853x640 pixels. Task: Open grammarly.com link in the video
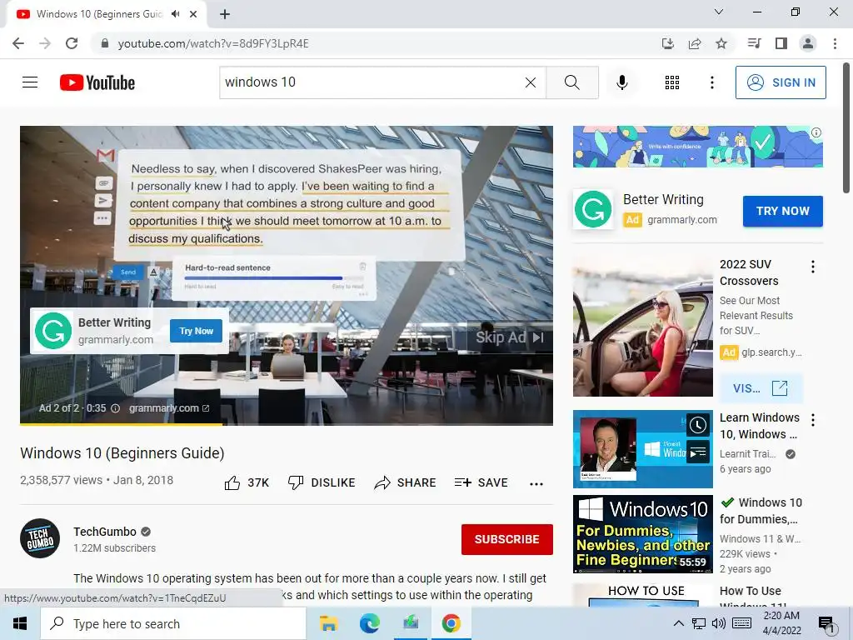168,408
